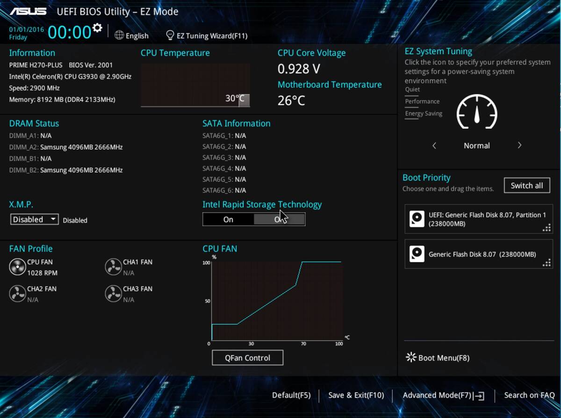Load Default(F5) settings
The height and width of the screenshot is (418, 561).
coord(291,395)
